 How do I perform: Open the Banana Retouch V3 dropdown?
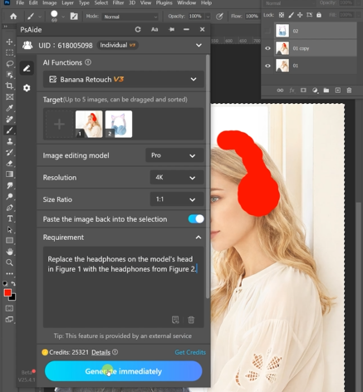124,80
